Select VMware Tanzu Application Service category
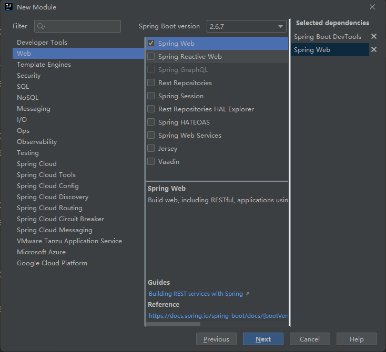The height and width of the screenshot is (352, 386). (78, 241)
